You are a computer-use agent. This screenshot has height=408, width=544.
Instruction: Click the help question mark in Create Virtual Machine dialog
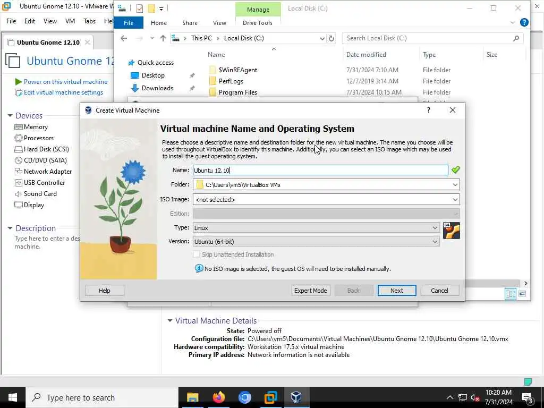click(x=429, y=110)
